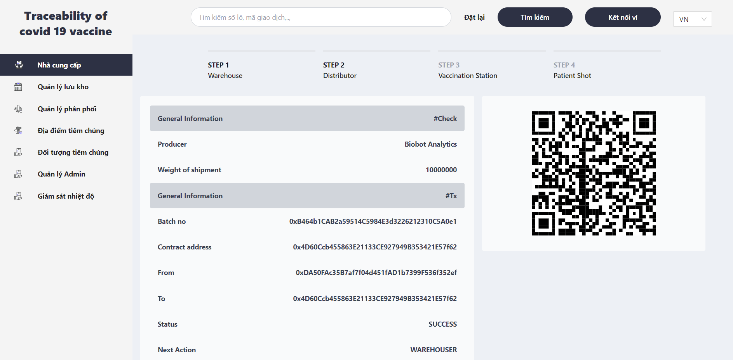
Task: Open Đối tượng tiêm chủng page
Action: (x=66, y=152)
